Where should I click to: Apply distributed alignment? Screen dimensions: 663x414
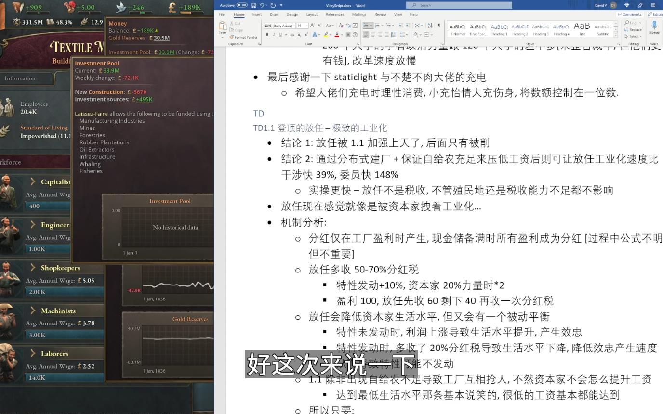394,35
